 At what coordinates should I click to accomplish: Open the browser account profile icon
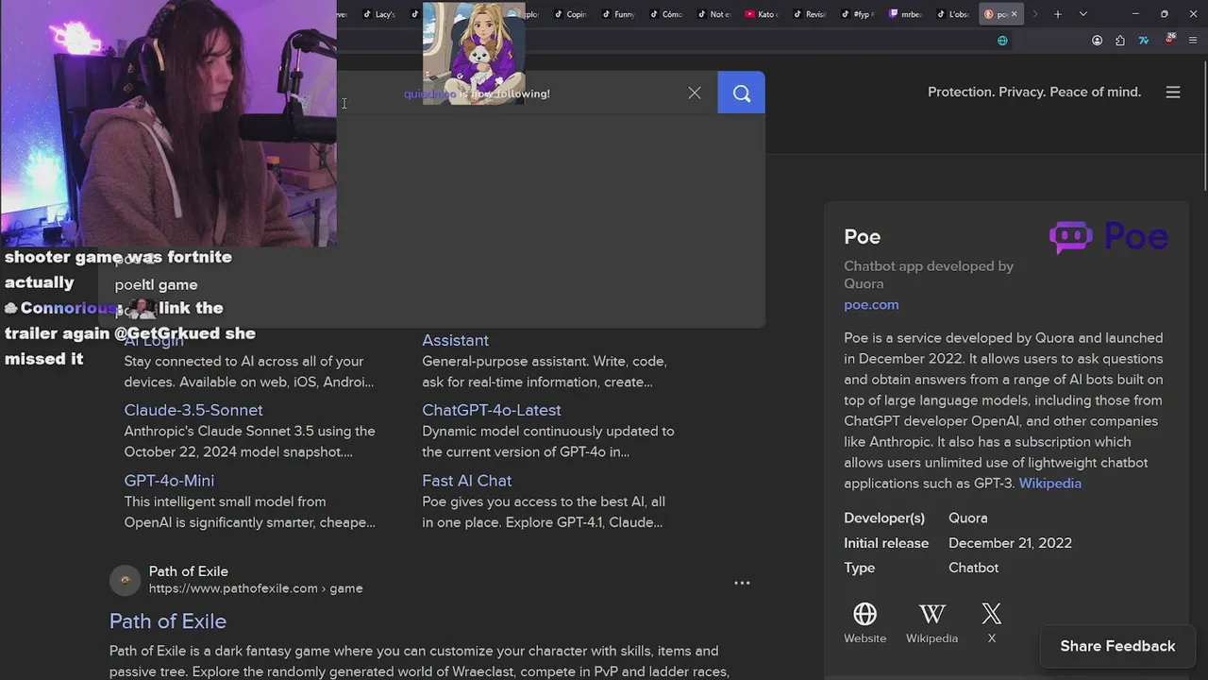[x=1097, y=41]
